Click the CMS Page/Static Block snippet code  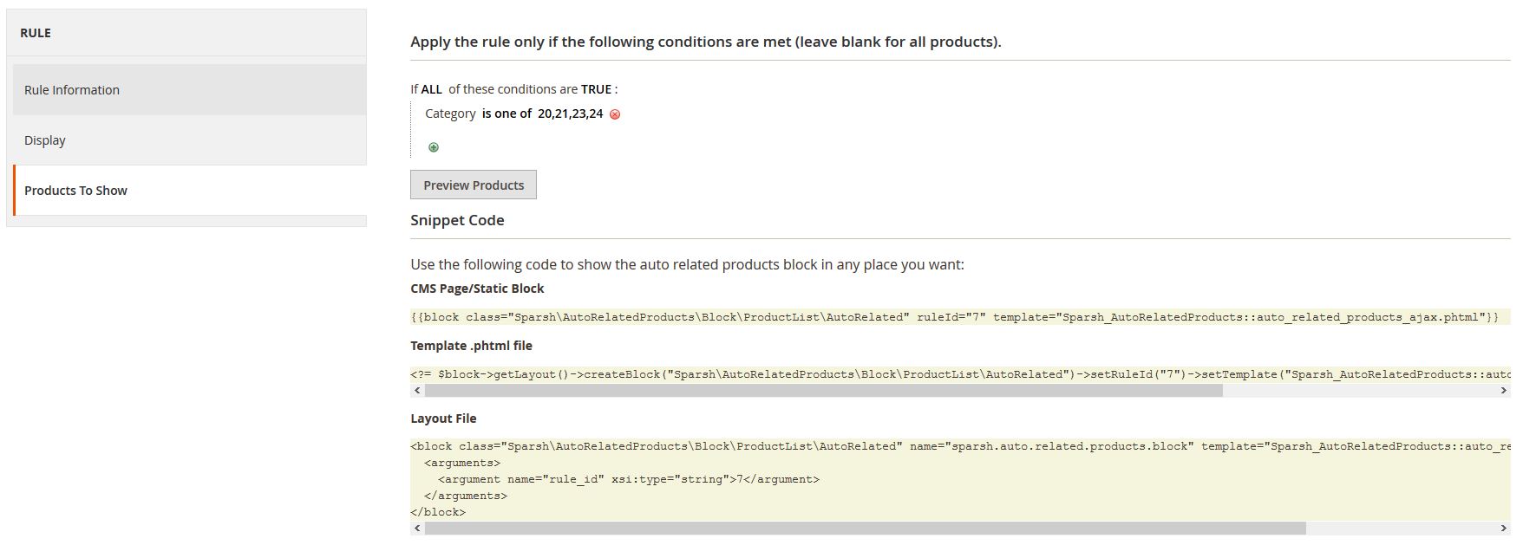(x=954, y=317)
